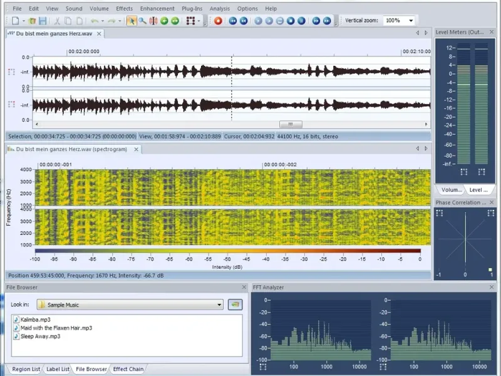This screenshot has height=376, width=501.
Task: Select Kalimba.mp3 in the file list
Action: pyautogui.click(x=34, y=320)
